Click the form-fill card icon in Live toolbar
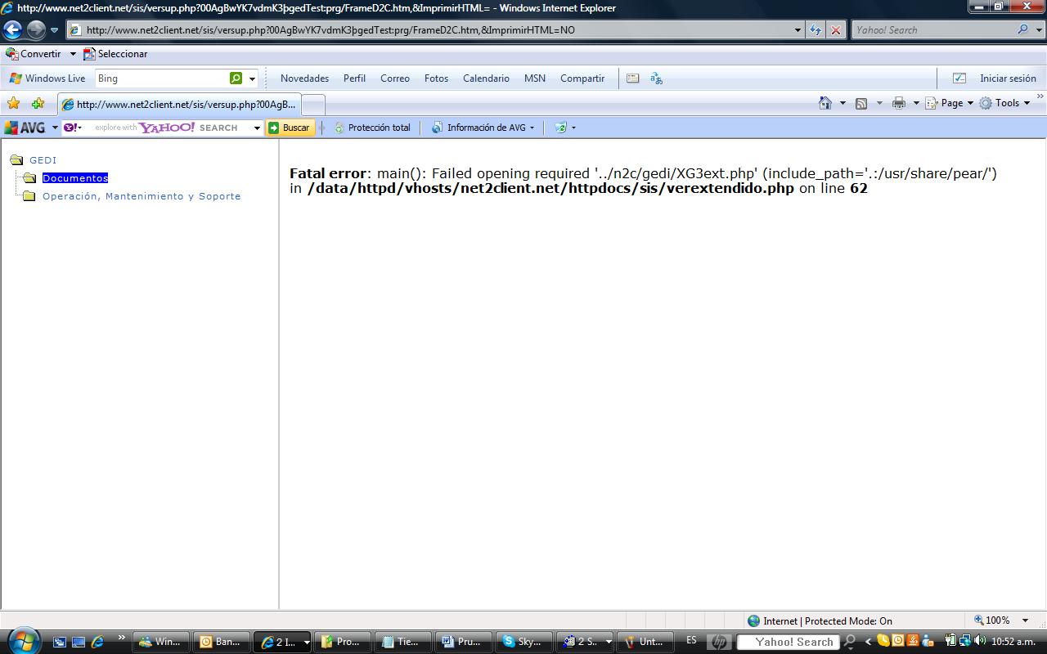The width and height of the screenshot is (1047, 654). pos(632,78)
